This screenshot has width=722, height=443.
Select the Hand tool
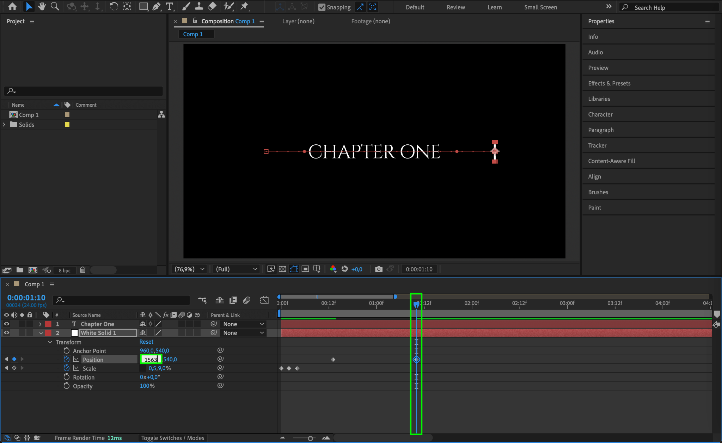[x=42, y=6]
